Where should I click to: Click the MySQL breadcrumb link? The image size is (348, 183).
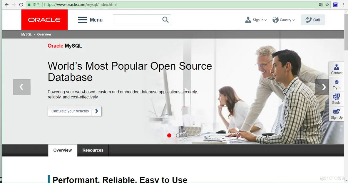[26, 34]
